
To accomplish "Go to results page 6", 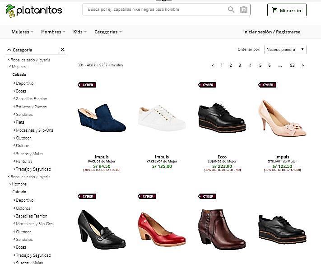I will [x=270, y=65].
